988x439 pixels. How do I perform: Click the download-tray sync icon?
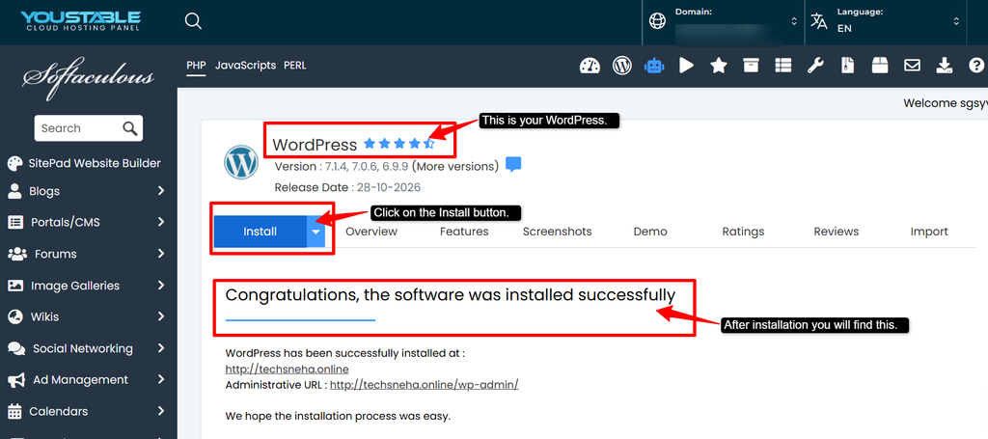pos(944,66)
